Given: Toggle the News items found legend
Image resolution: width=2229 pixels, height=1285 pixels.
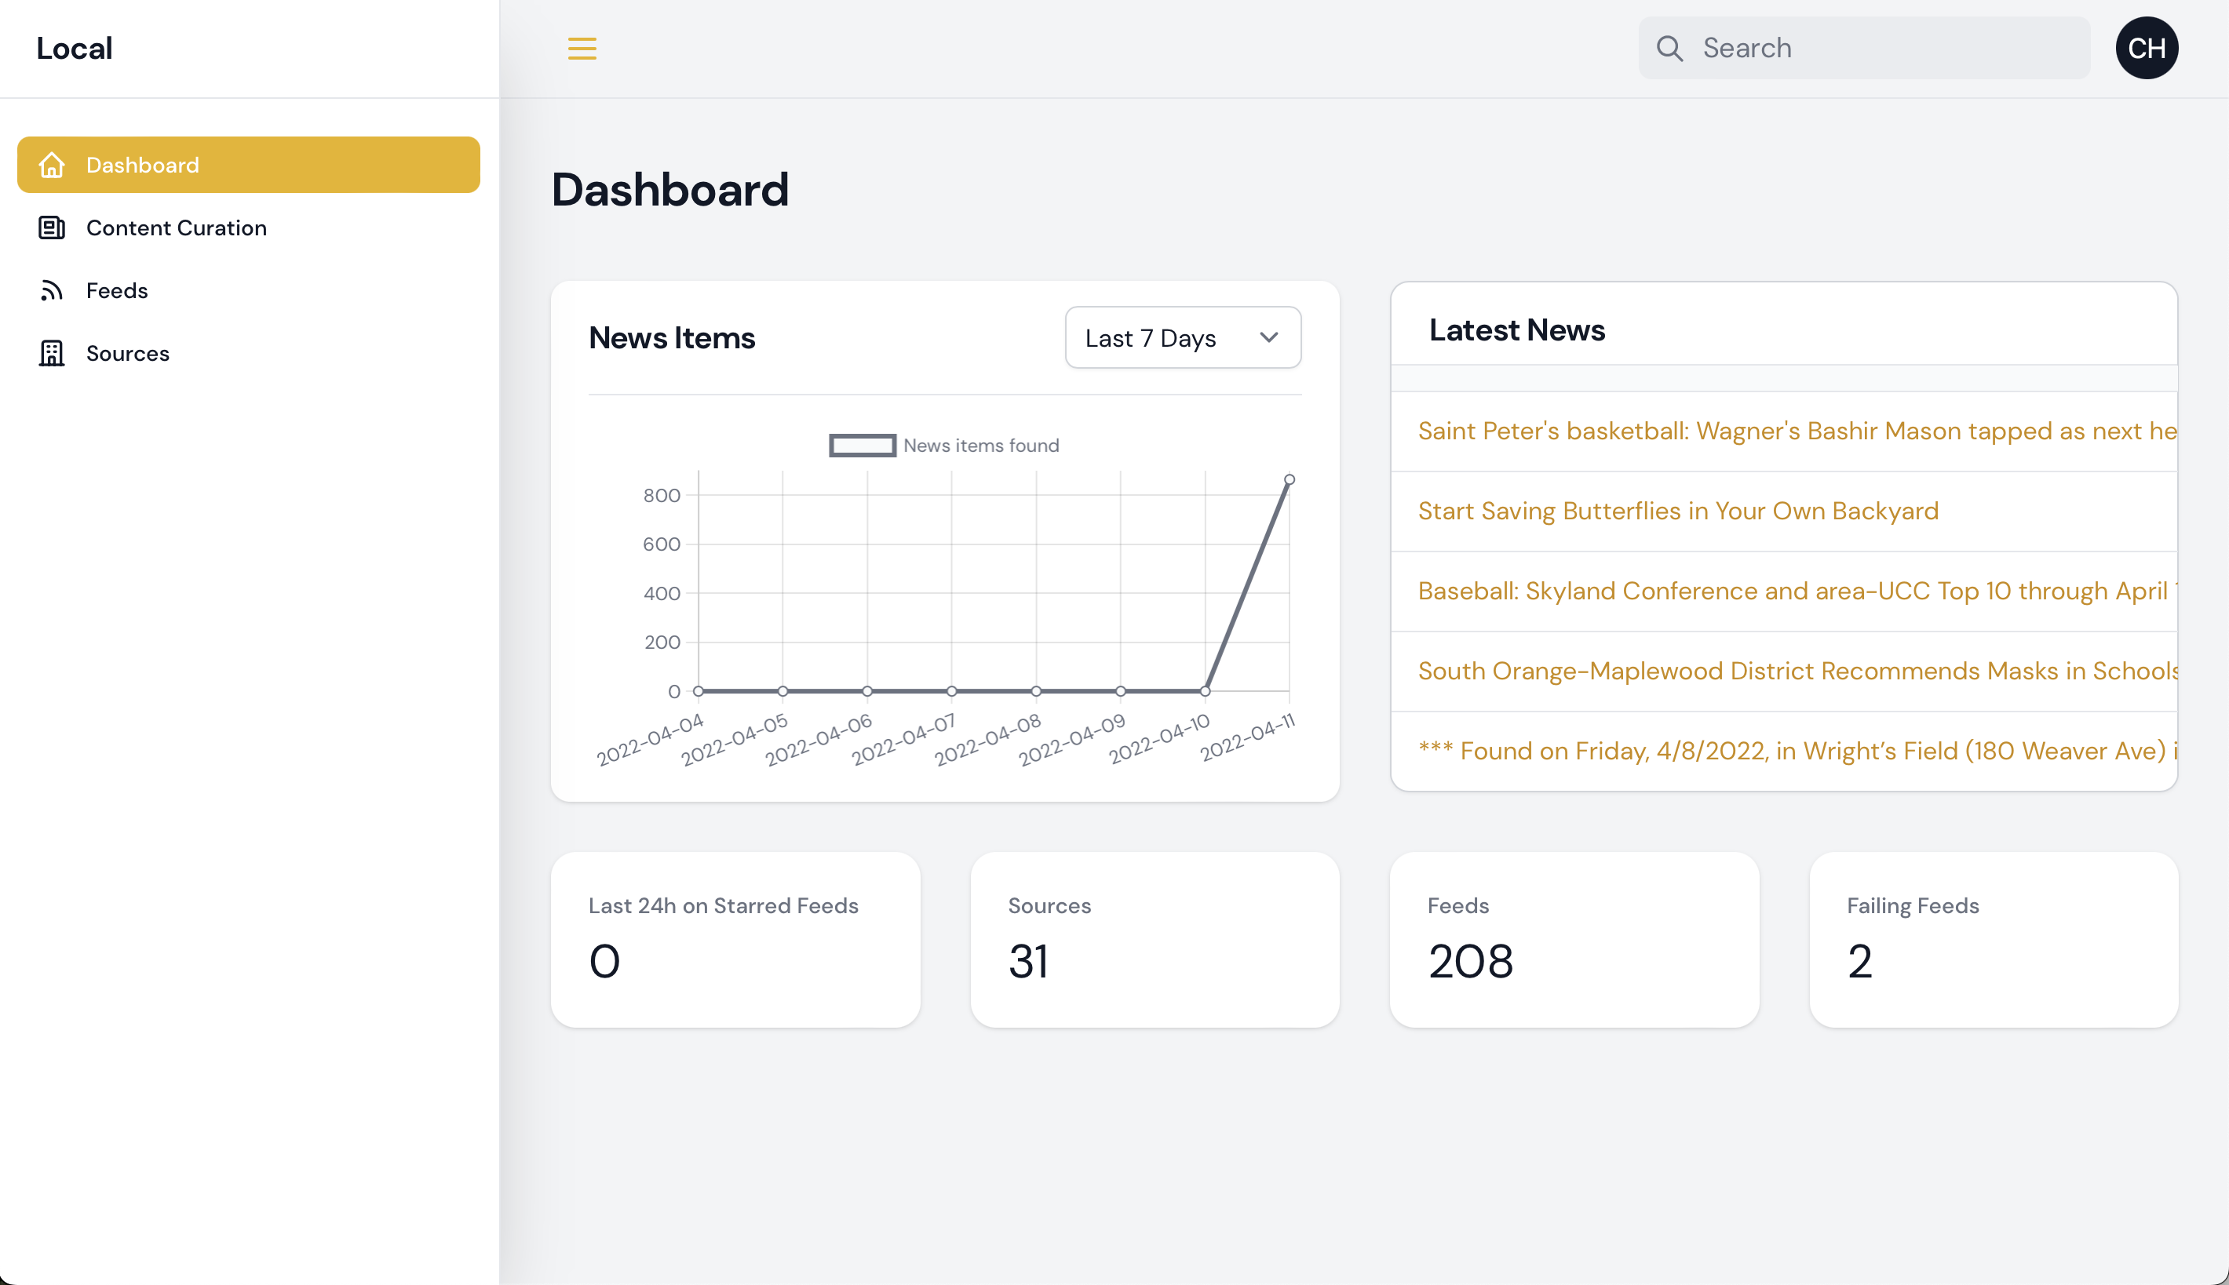Looking at the screenshot, I should 943,446.
